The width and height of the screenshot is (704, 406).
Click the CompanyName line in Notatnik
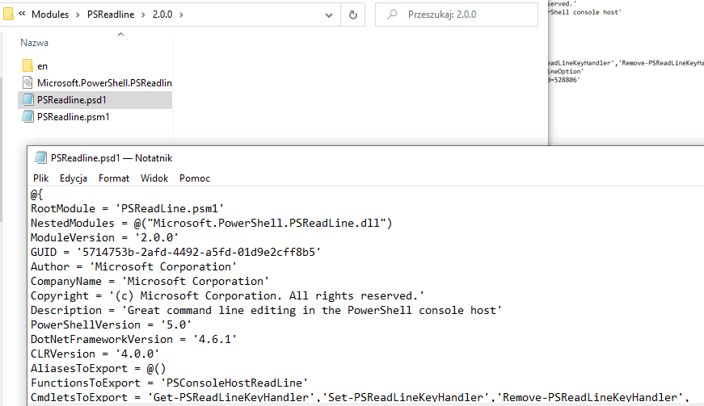pos(150,281)
